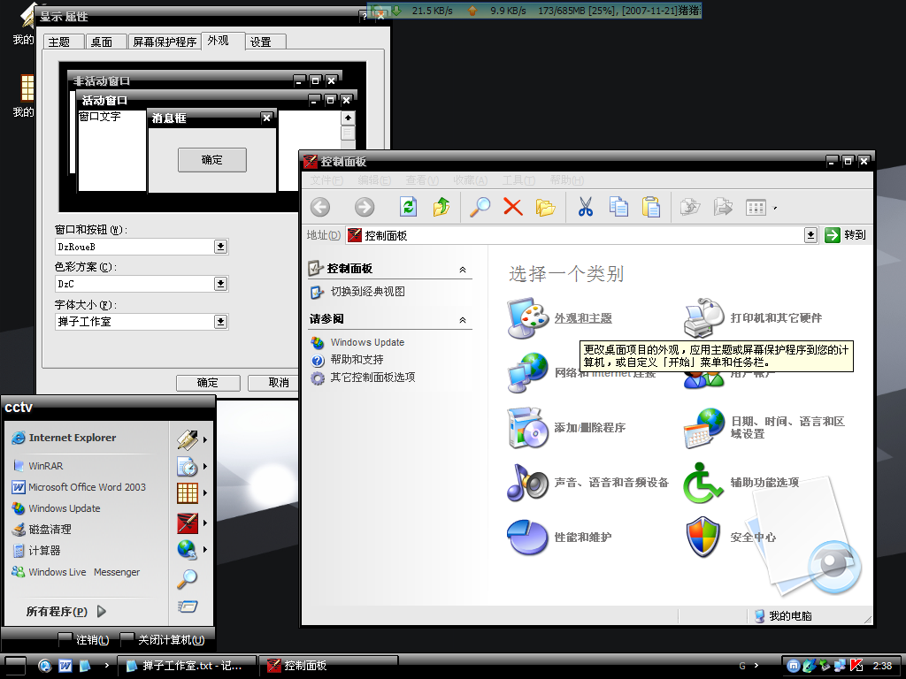
Task: Expand address bar dropdown arrow
Action: [x=810, y=235]
